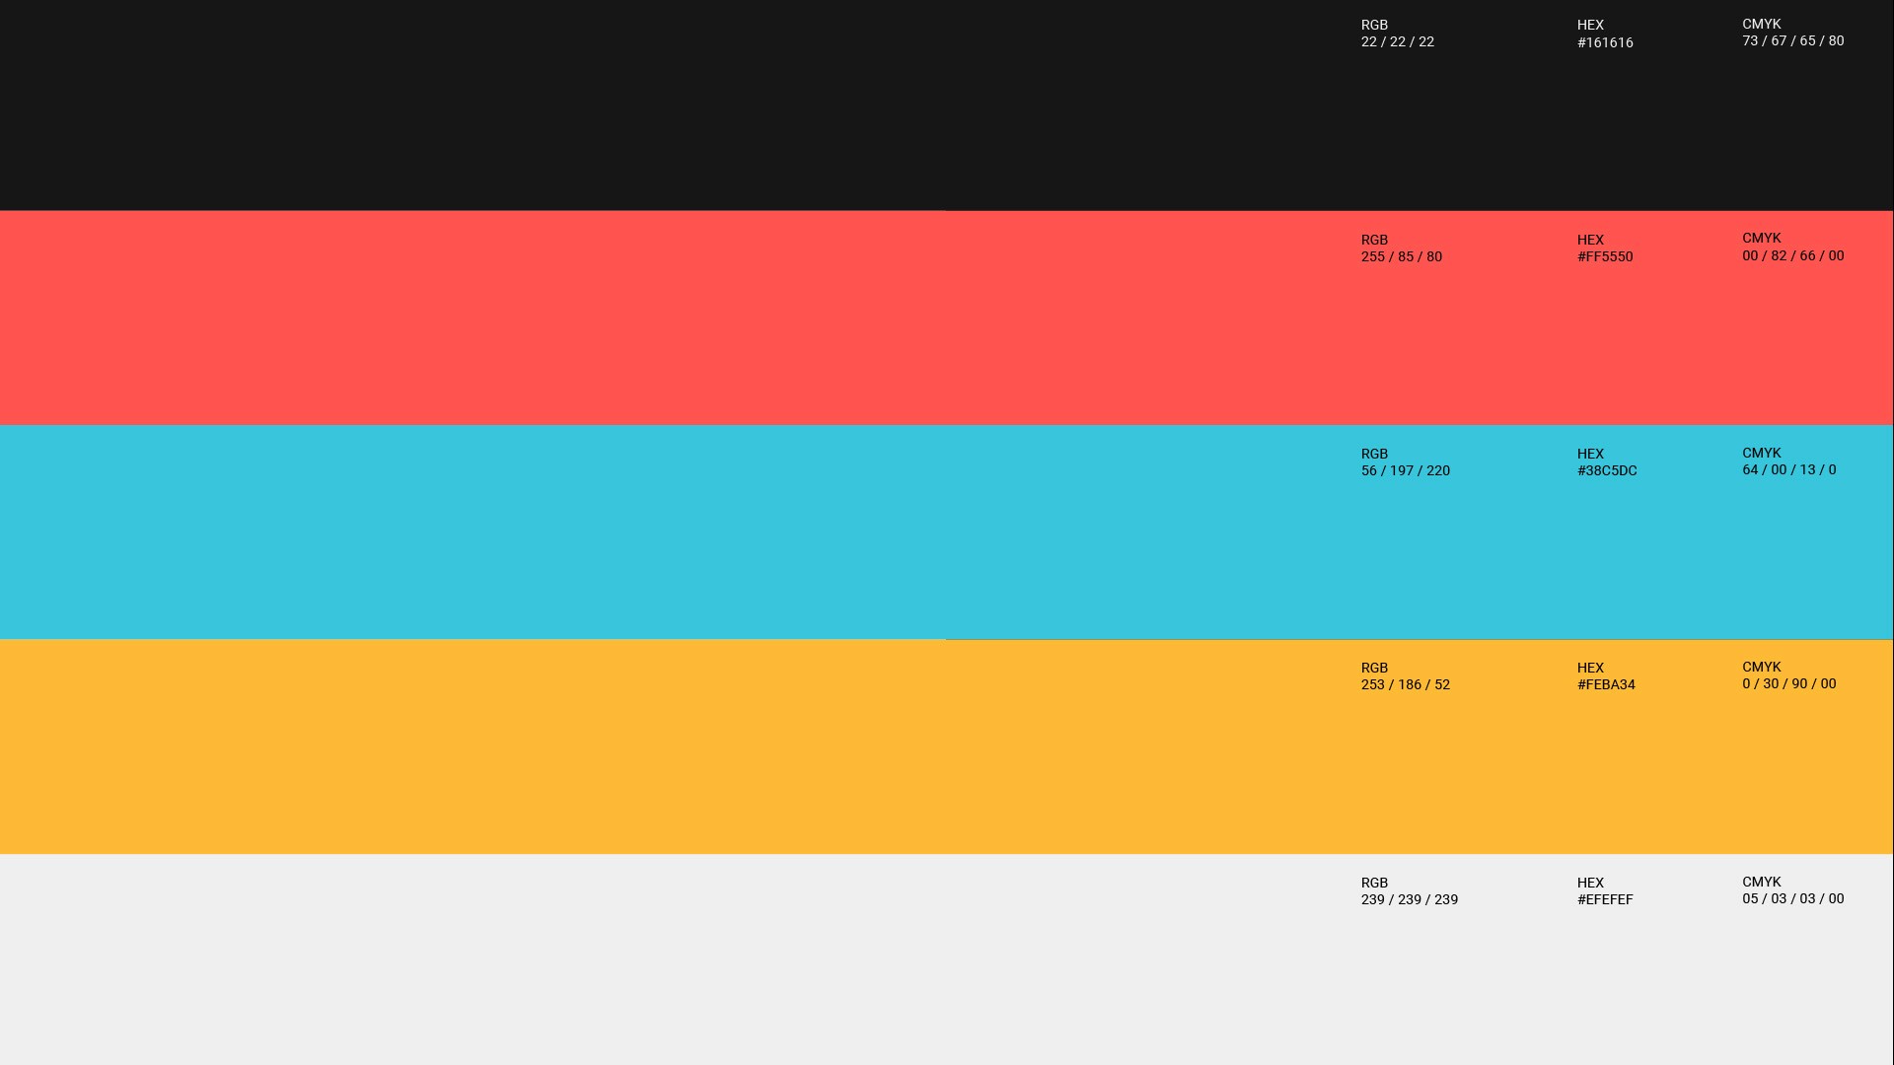Select the HEX code #38C5DC text
1894x1065 pixels.
(1606, 471)
